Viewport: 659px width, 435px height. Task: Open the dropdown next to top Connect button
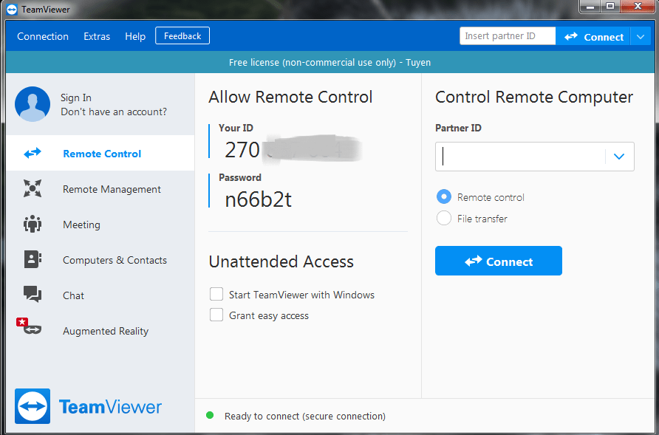[641, 37]
